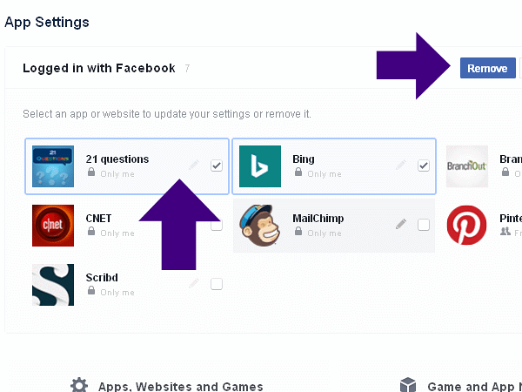Check the MailChimp app checkbox
522x392 pixels.
(x=424, y=225)
